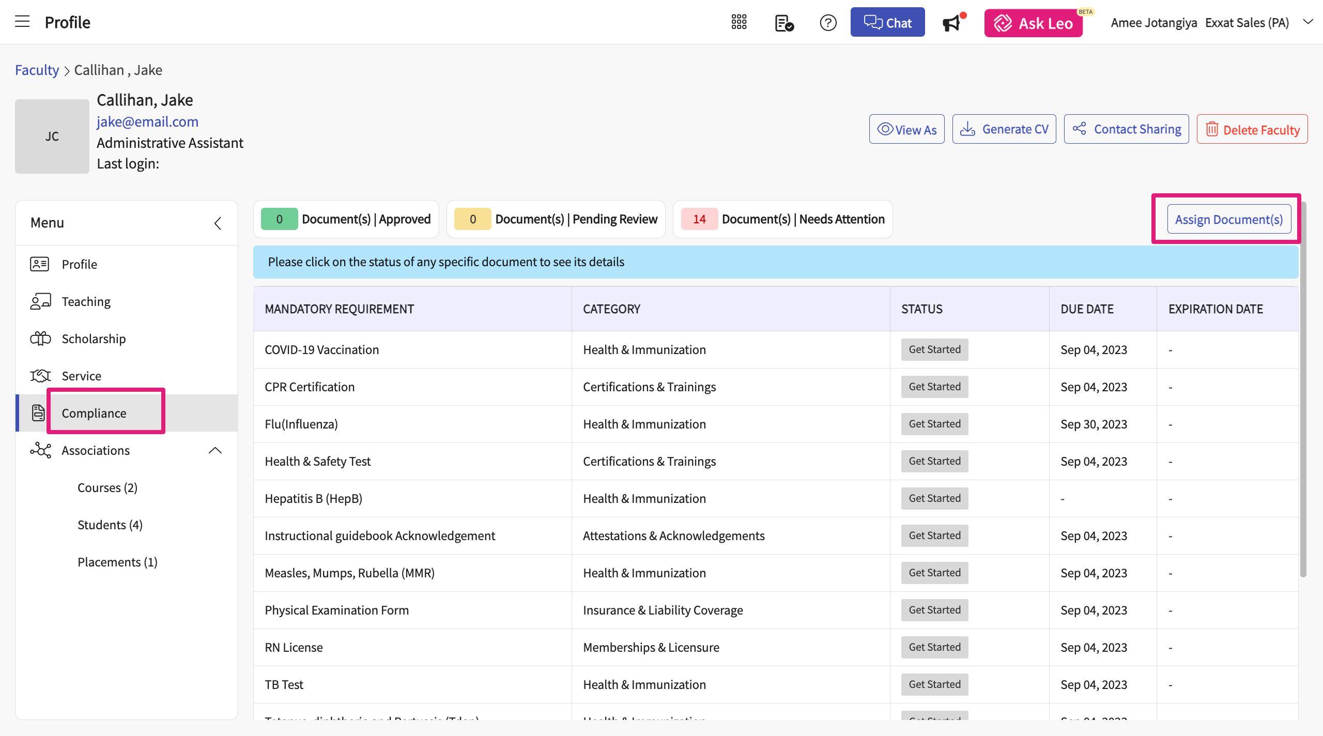Click the vertical scrollbar on the right
This screenshot has width=1323, height=736.
pos(1303,388)
